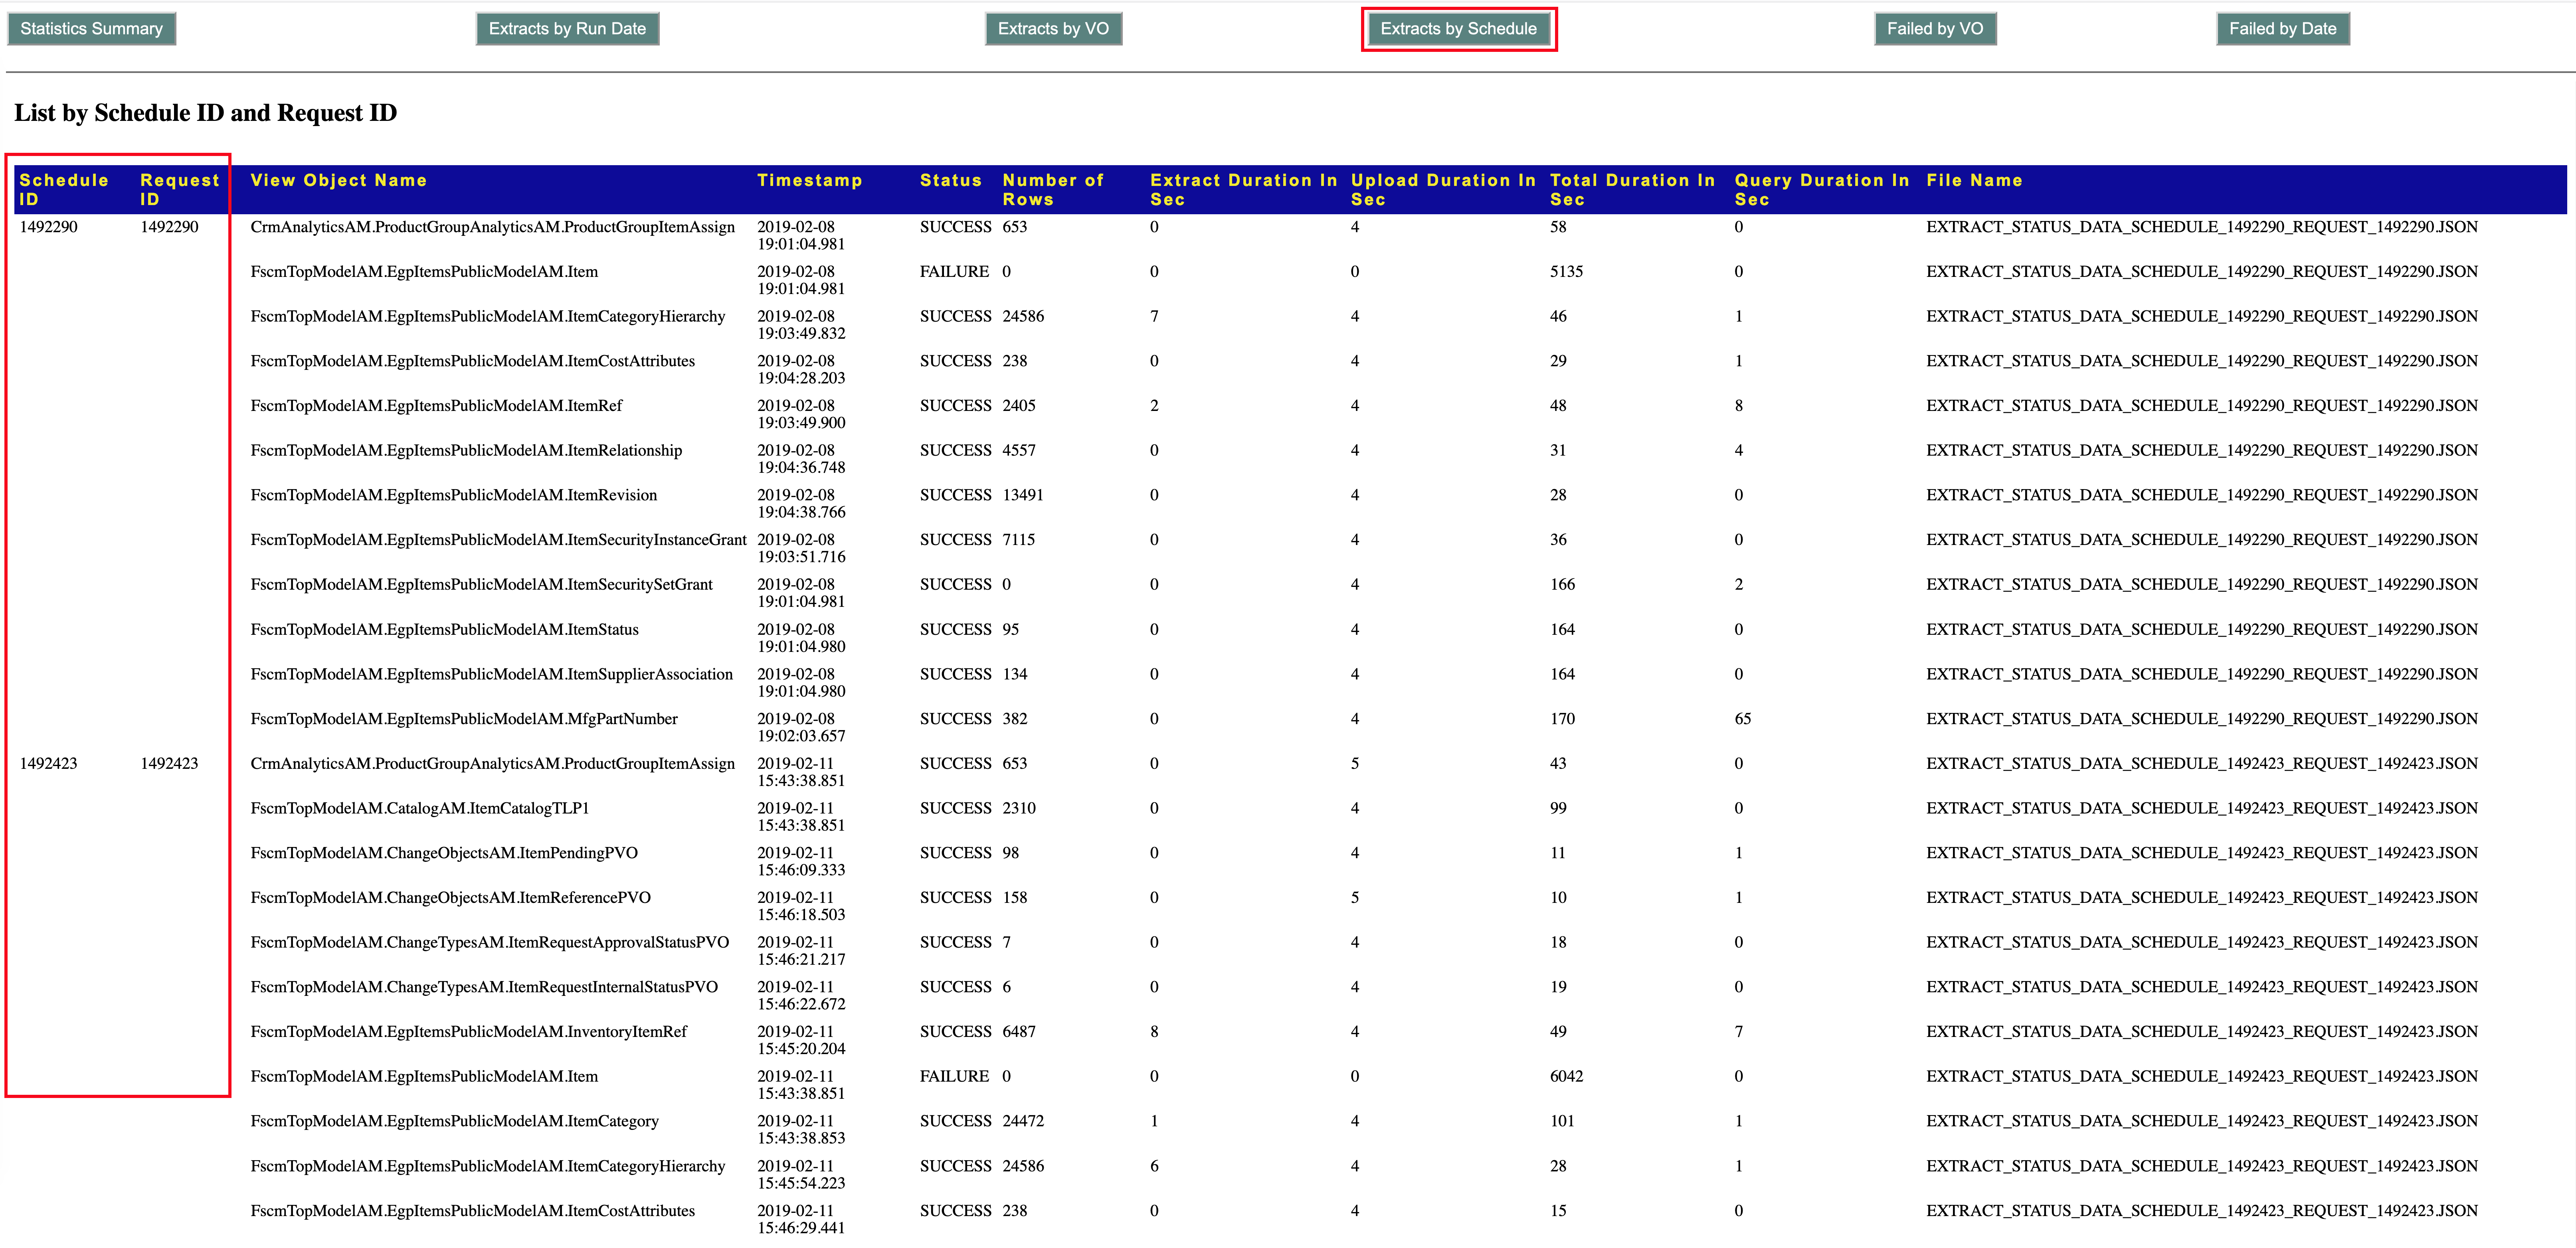2576x1248 pixels.
Task: Select schedule ID 1492290 cell
Action: point(48,227)
